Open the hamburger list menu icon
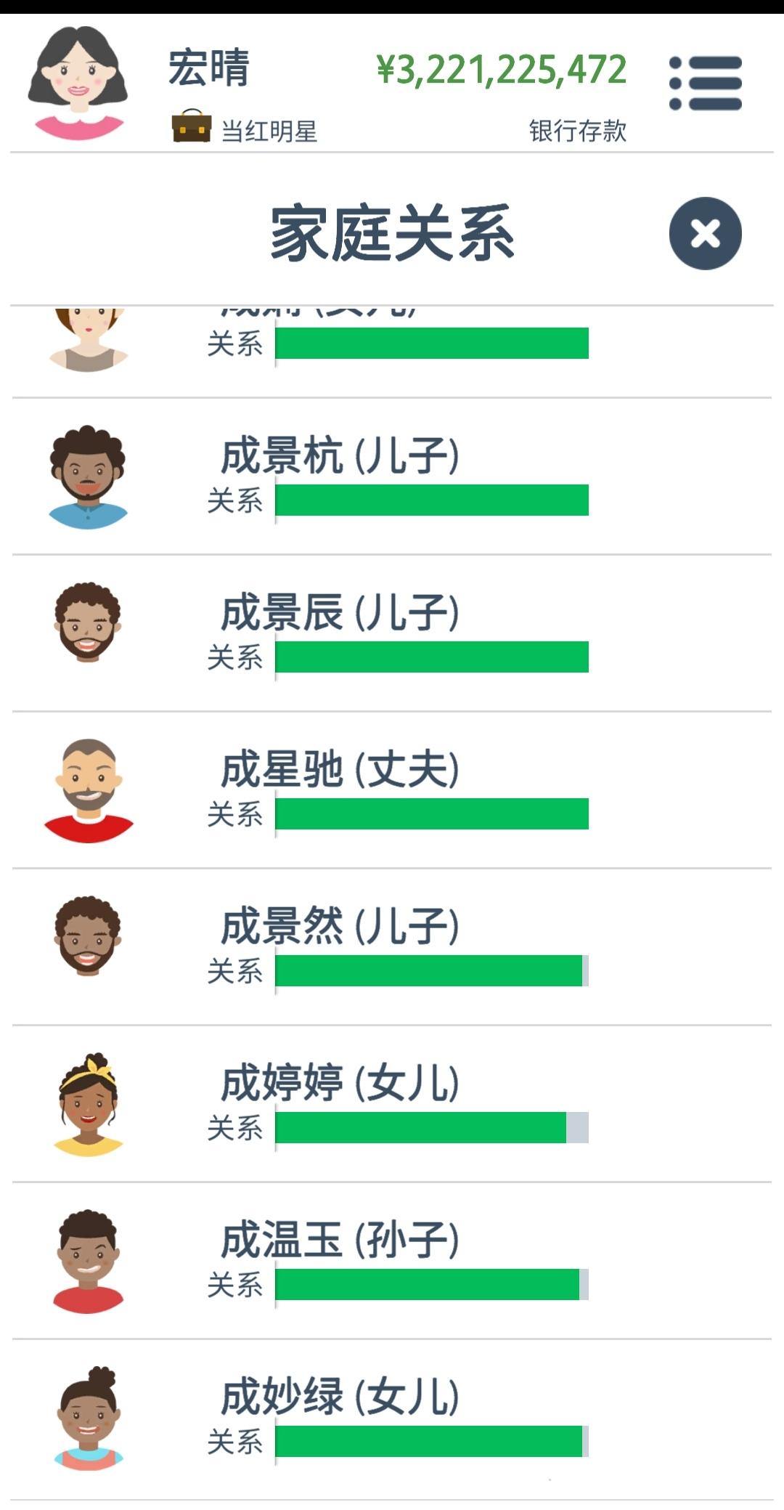 [x=706, y=83]
